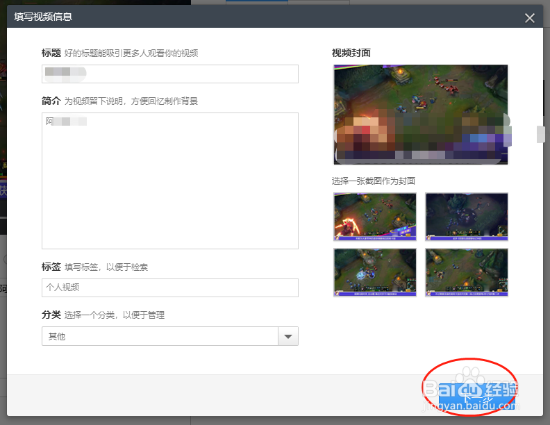This screenshot has width=550, height=425.
Task: Select the large 视频封面 preview image
Action: tap(421, 115)
